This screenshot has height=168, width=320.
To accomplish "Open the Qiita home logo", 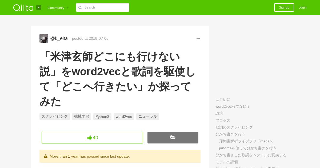I will (23, 7).
